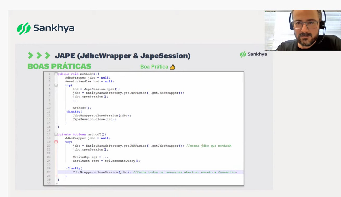The height and width of the screenshot is (197, 341).
Task: Click the line private boolean methodY(){
Action: tap(82, 134)
